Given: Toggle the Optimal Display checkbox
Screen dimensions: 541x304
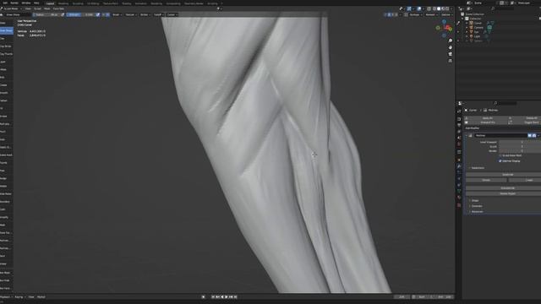Looking at the screenshot, I should (500, 161).
